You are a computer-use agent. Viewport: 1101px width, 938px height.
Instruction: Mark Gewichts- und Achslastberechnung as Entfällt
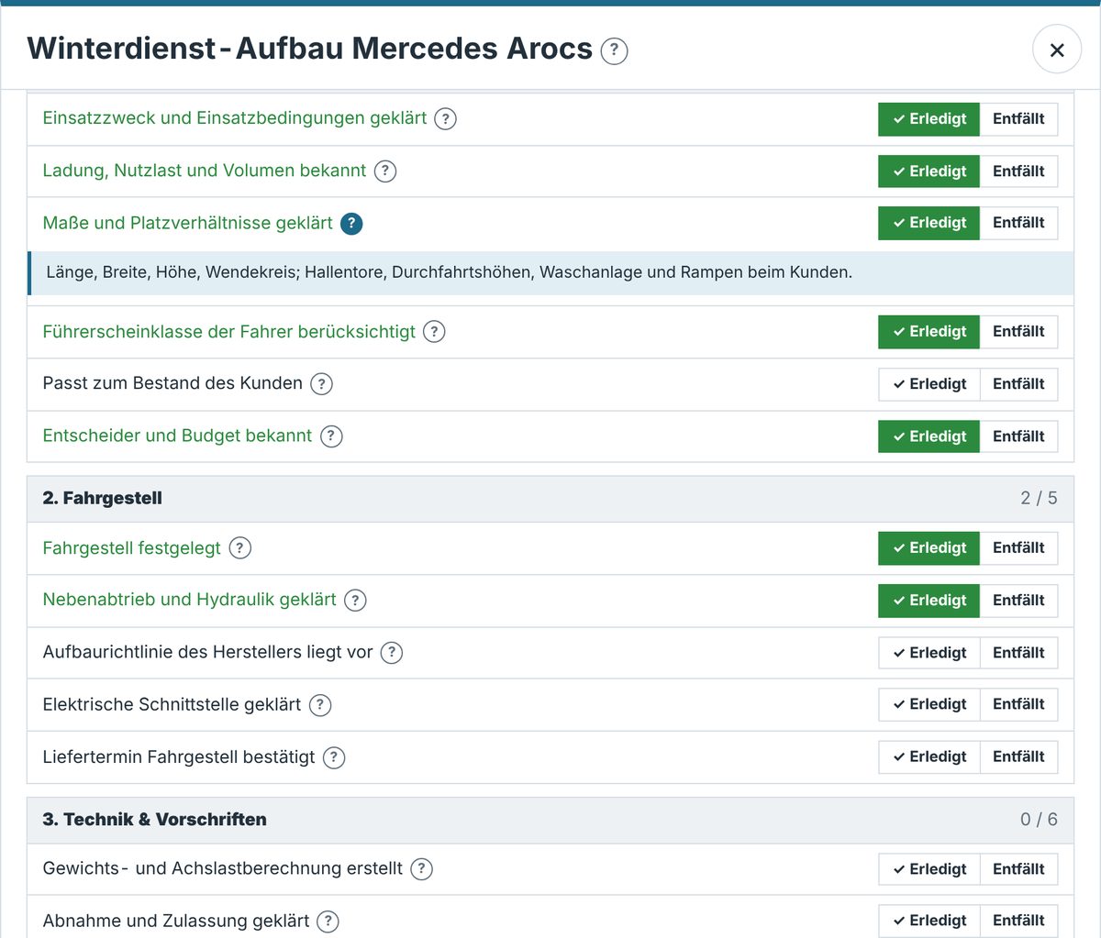[1018, 869]
